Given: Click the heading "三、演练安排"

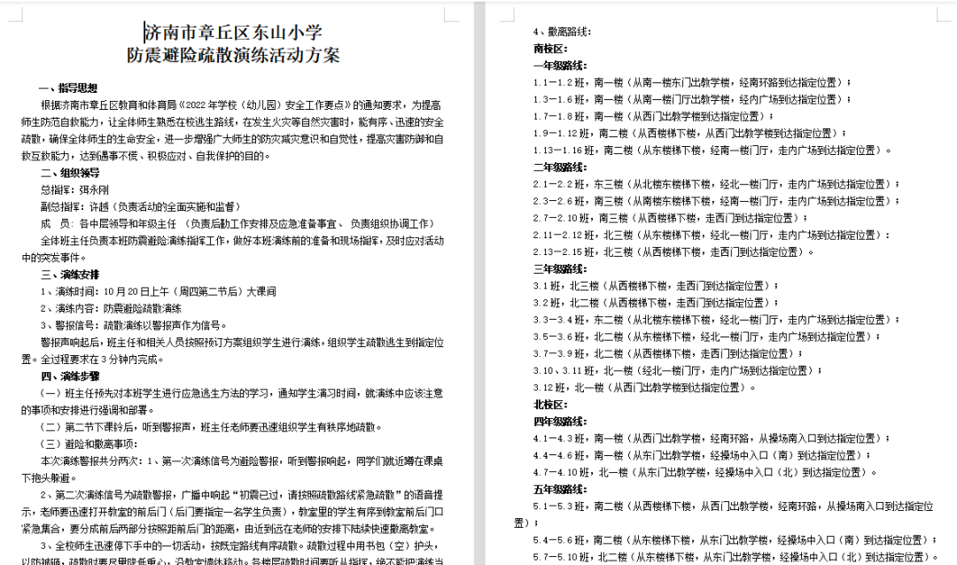Looking at the screenshot, I should (x=70, y=275).
